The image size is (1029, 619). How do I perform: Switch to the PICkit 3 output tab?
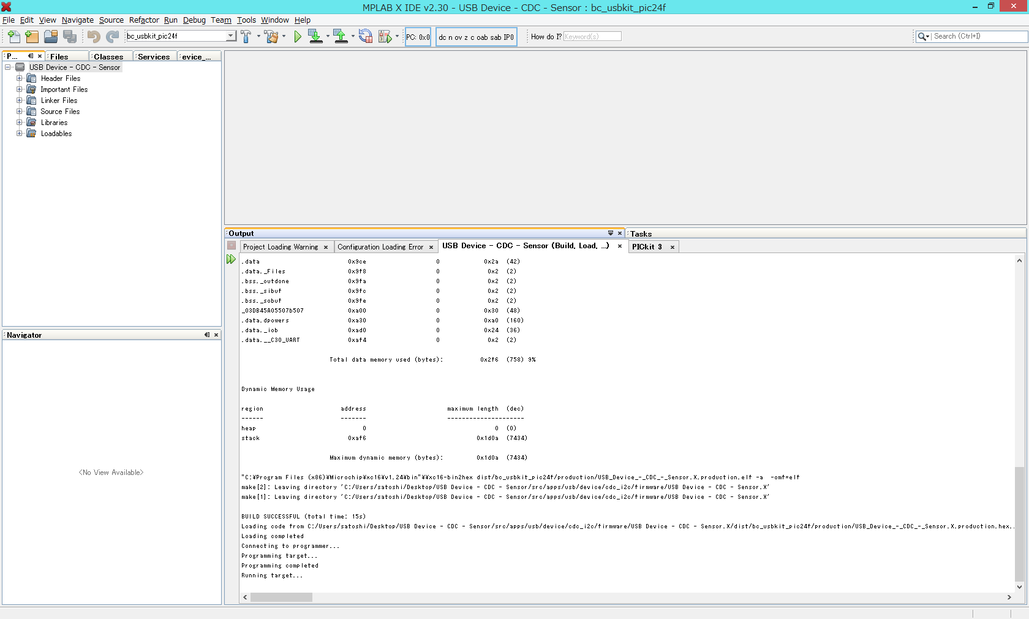[x=647, y=247]
